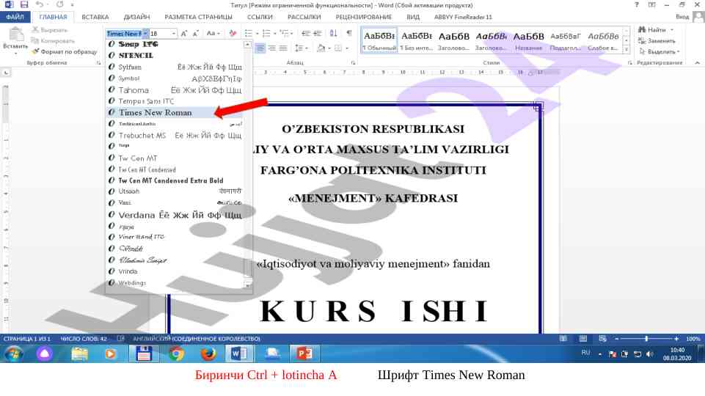Apply the Без интервала style
This screenshot has width=705, height=396.
click(417, 40)
